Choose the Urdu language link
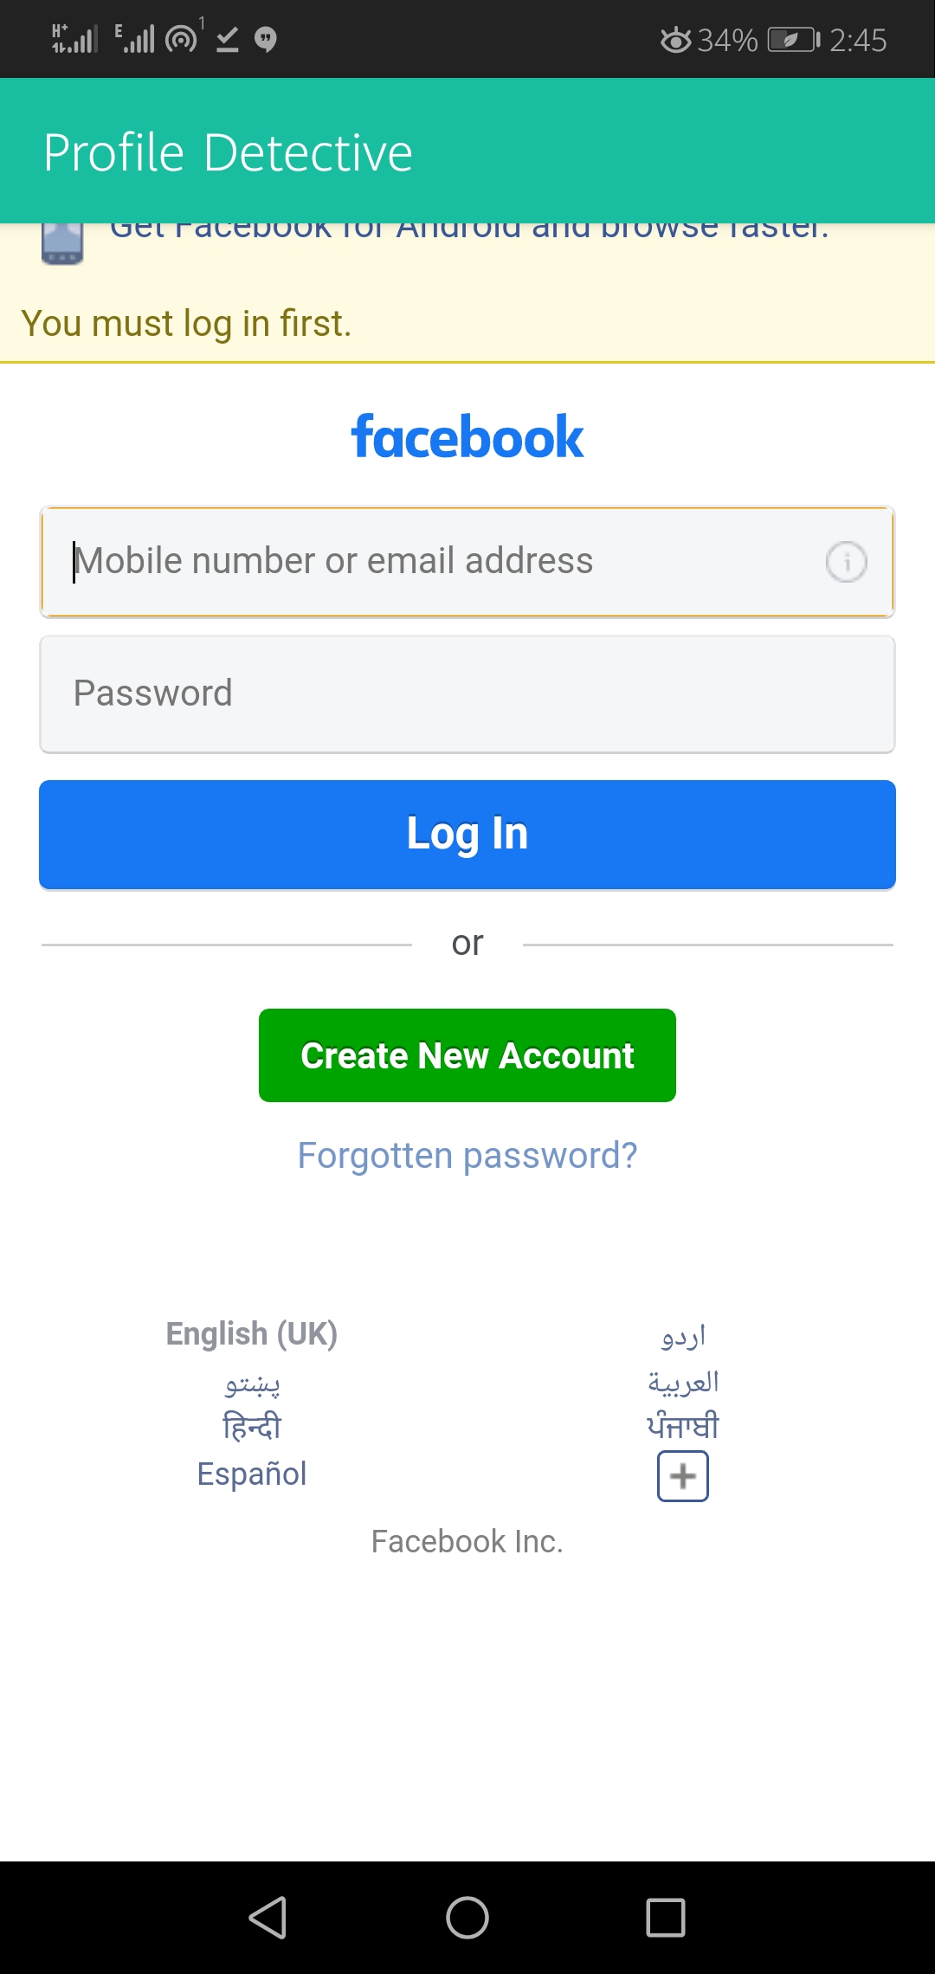This screenshot has width=935, height=1974. pos(683,1336)
